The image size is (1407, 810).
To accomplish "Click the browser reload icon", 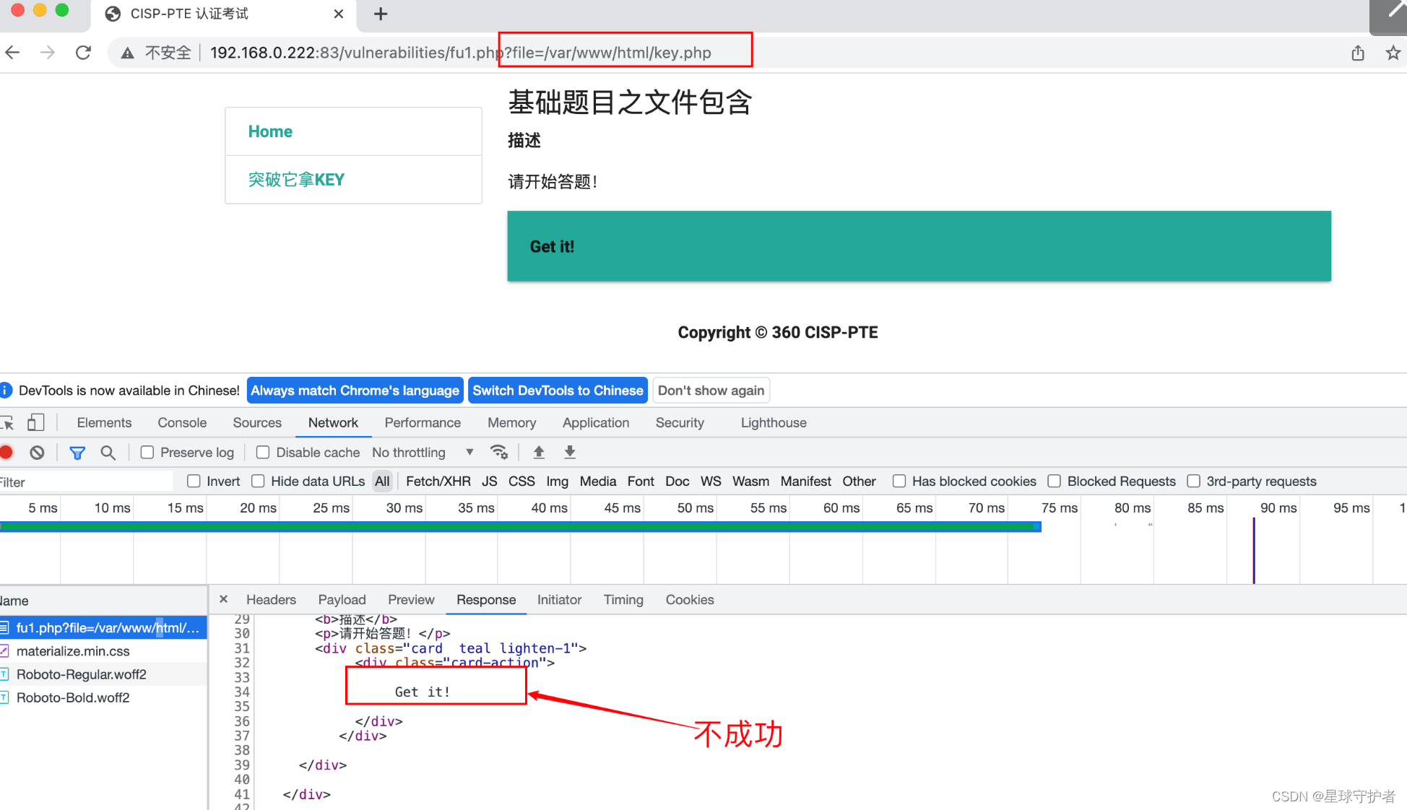I will point(84,53).
